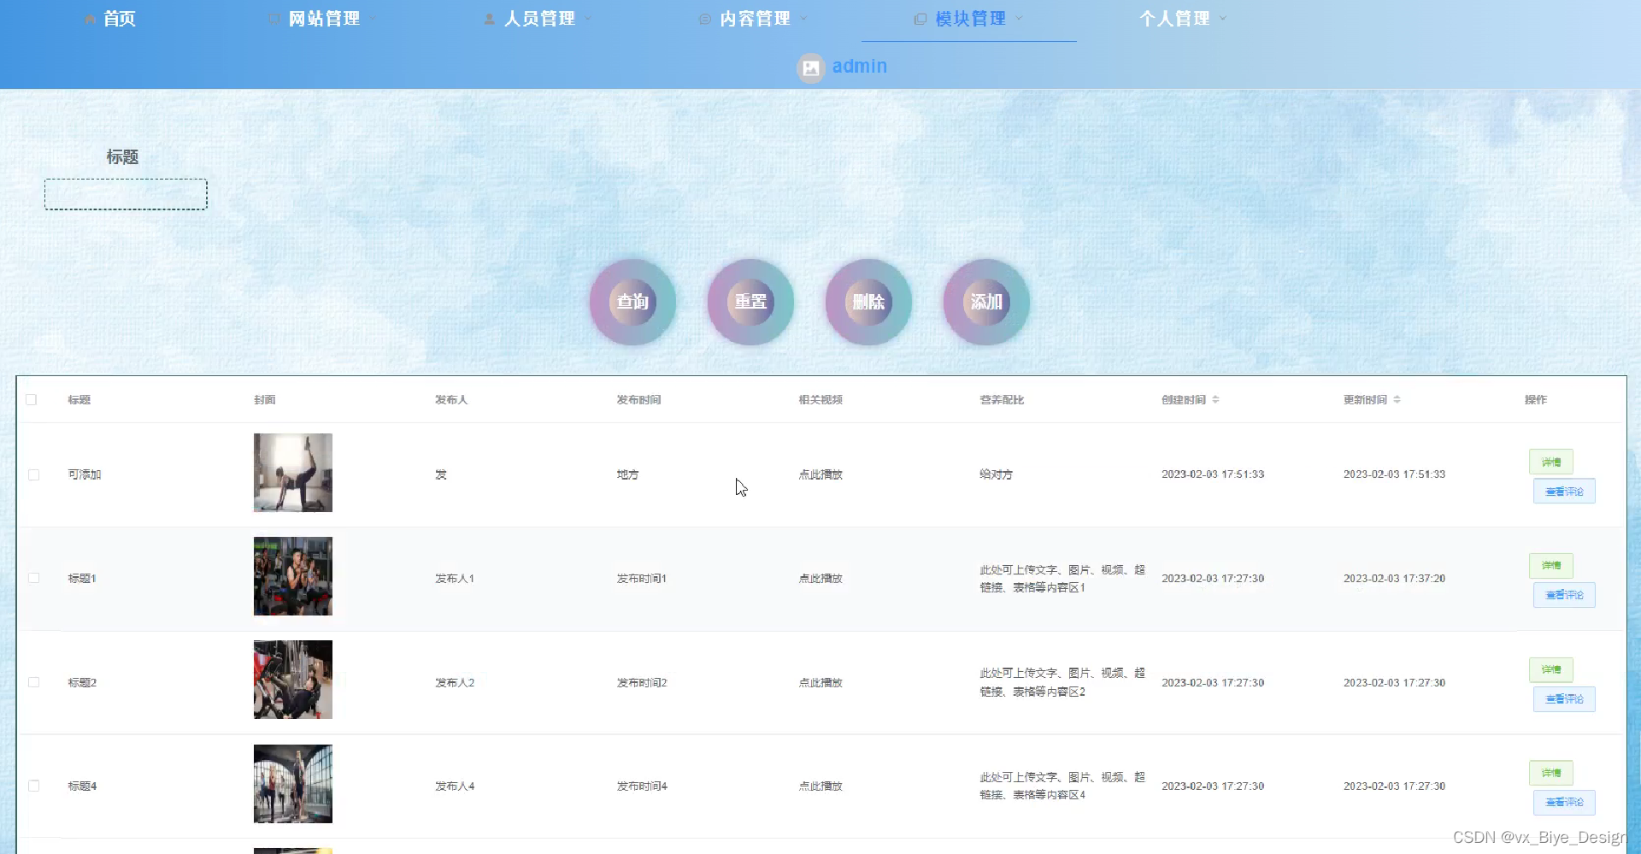Image resolution: width=1641 pixels, height=854 pixels.
Task: Sort by 更新时间 column arrows
Action: click(1397, 399)
